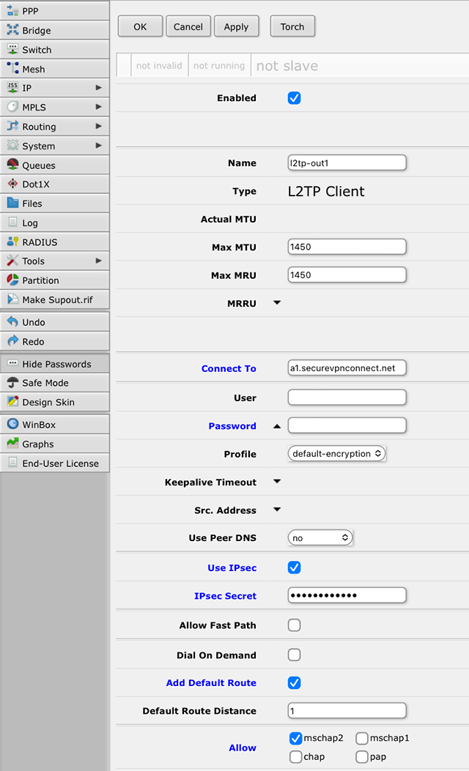Uncheck the Enabled checkbox

click(x=295, y=98)
